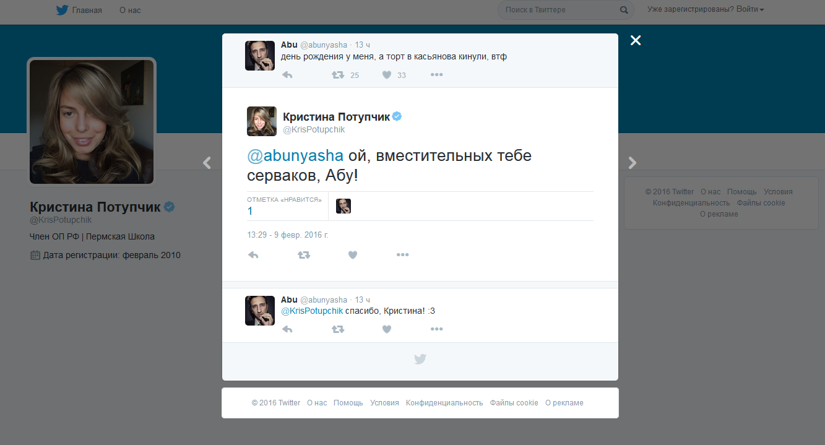Open more options on спасибо tweet

click(x=437, y=329)
